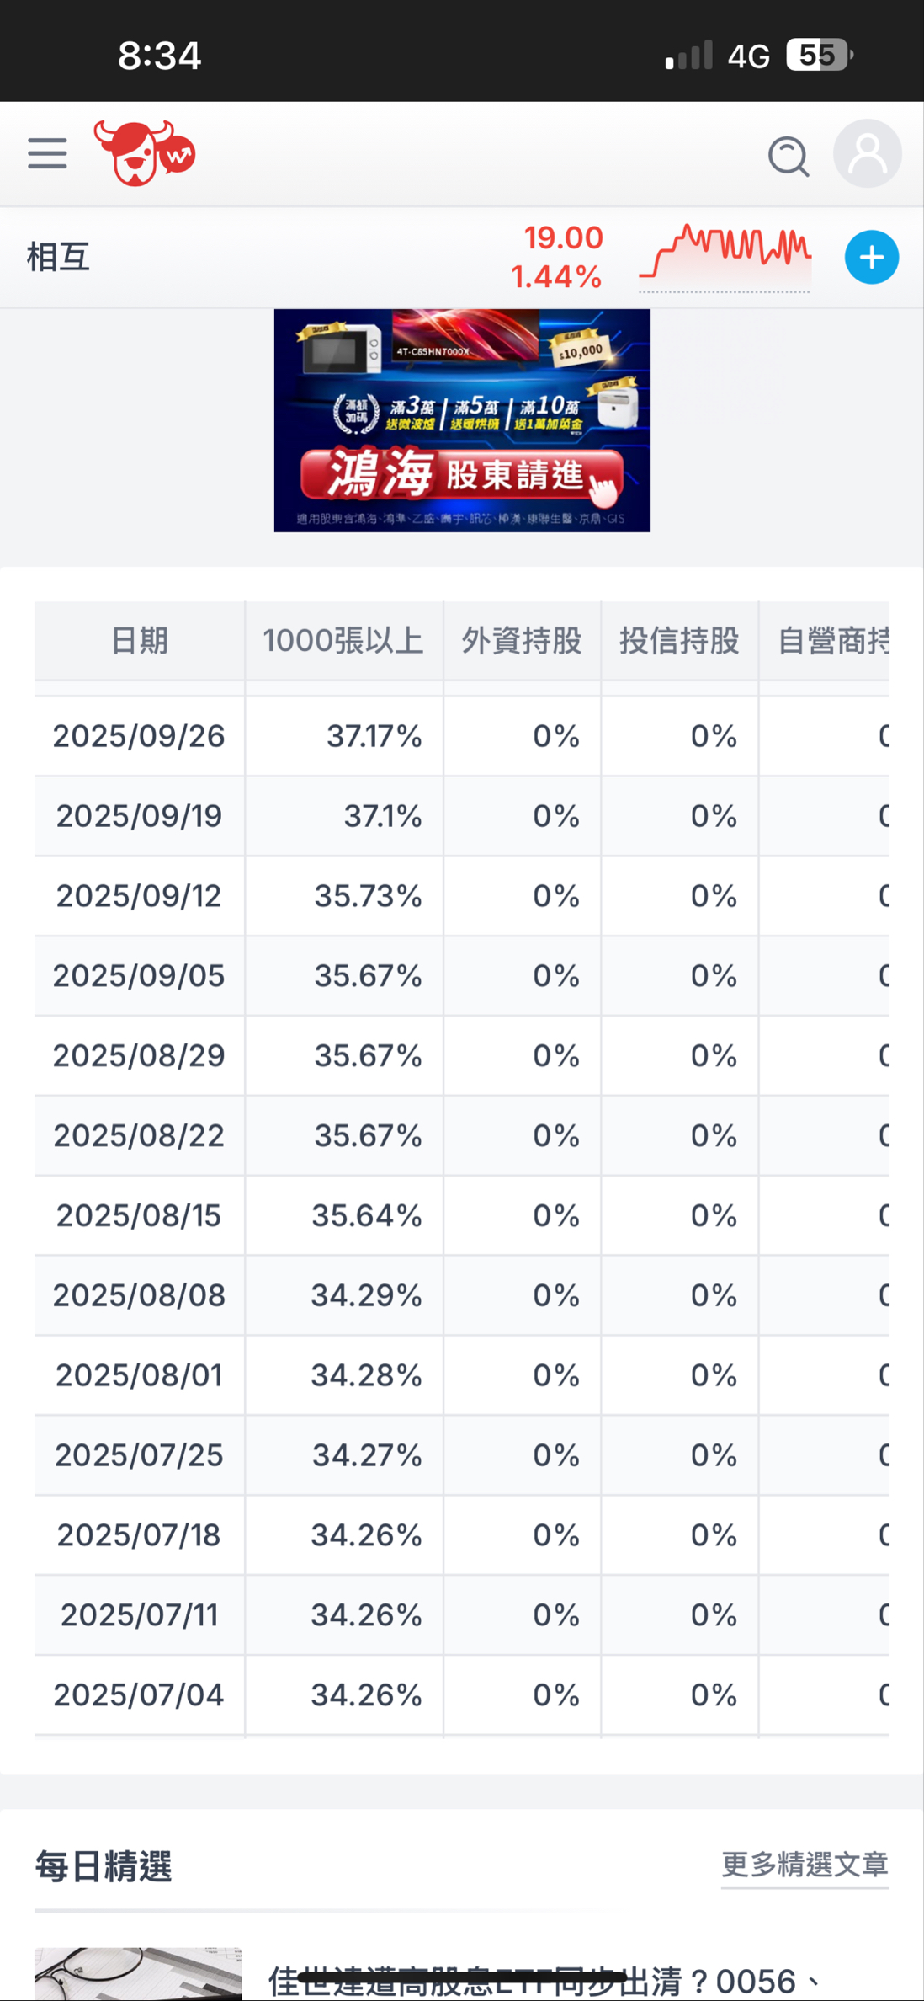
Task: Tap the red bull logo
Action: click(144, 153)
